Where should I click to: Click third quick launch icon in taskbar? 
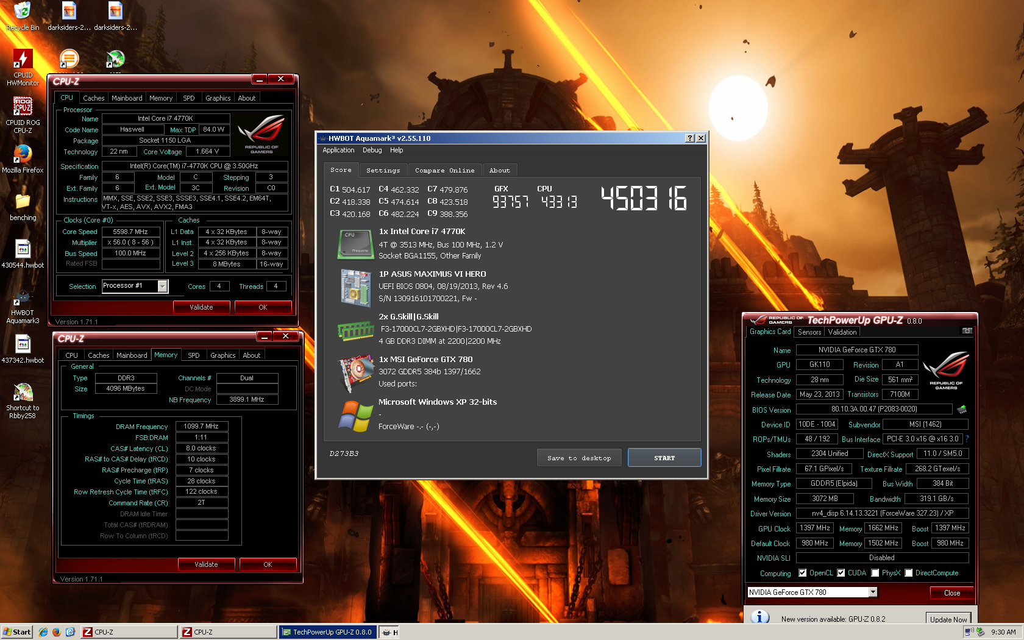click(70, 632)
